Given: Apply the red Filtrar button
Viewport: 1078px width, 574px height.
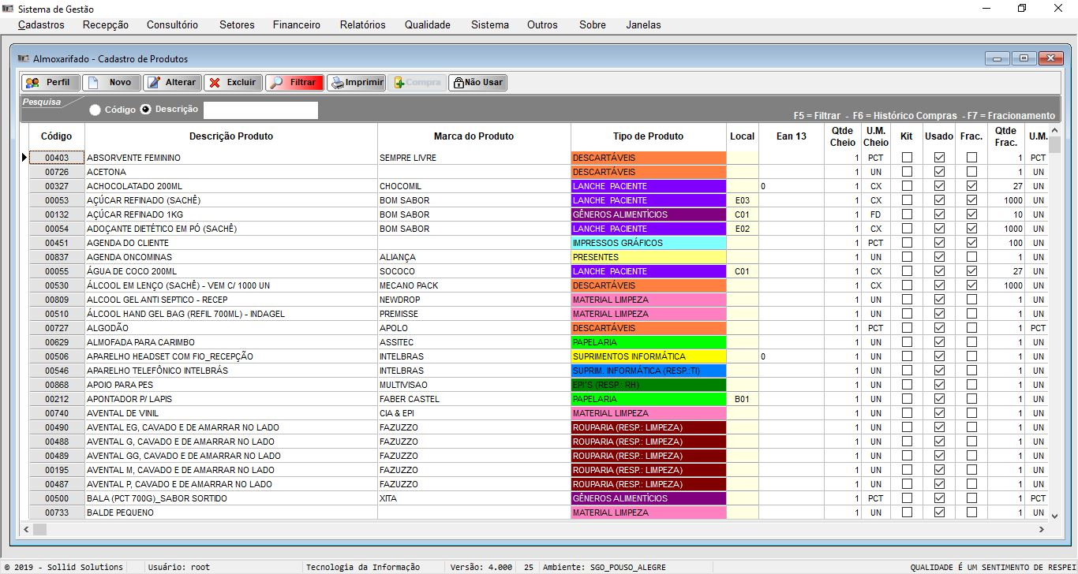Looking at the screenshot, I should (x=294, y=82).
